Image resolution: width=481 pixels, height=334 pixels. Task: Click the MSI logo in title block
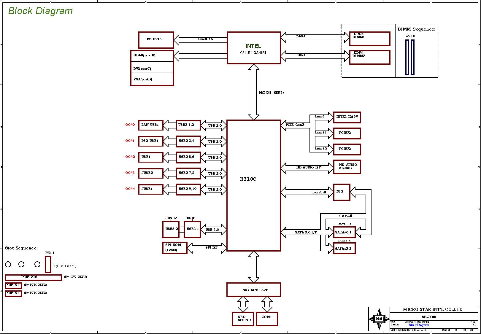point(379,319)
